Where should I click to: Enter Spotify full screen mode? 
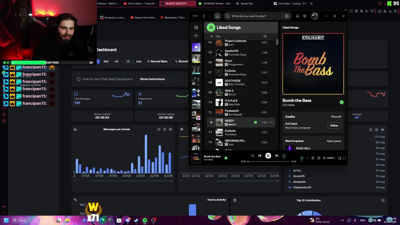[x=344, y=158]
